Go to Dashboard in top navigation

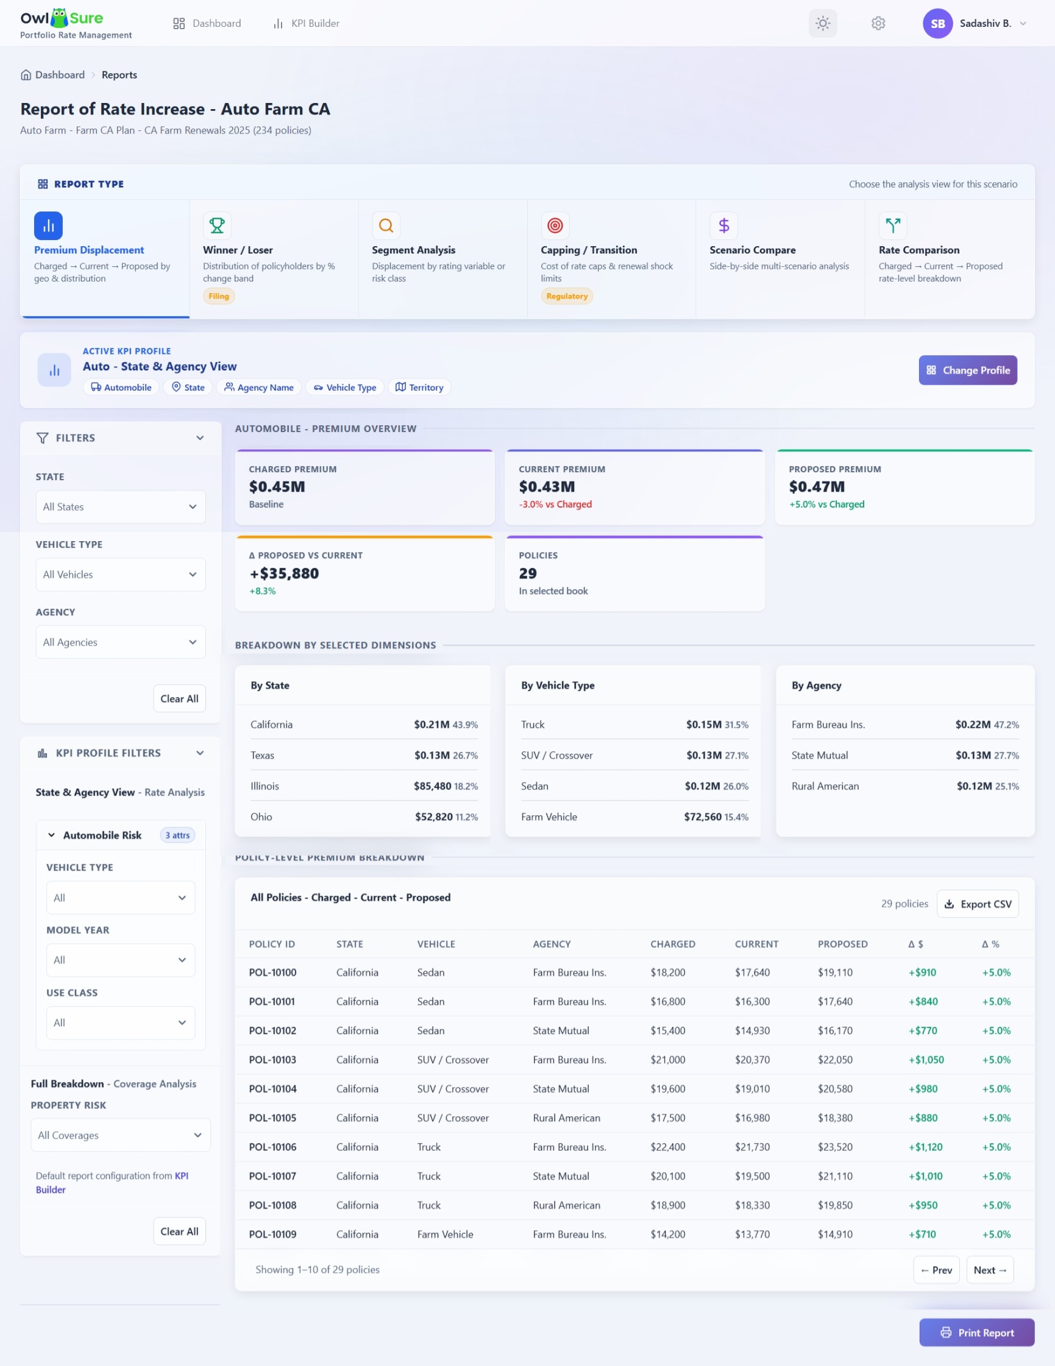(x=207, y=23)
